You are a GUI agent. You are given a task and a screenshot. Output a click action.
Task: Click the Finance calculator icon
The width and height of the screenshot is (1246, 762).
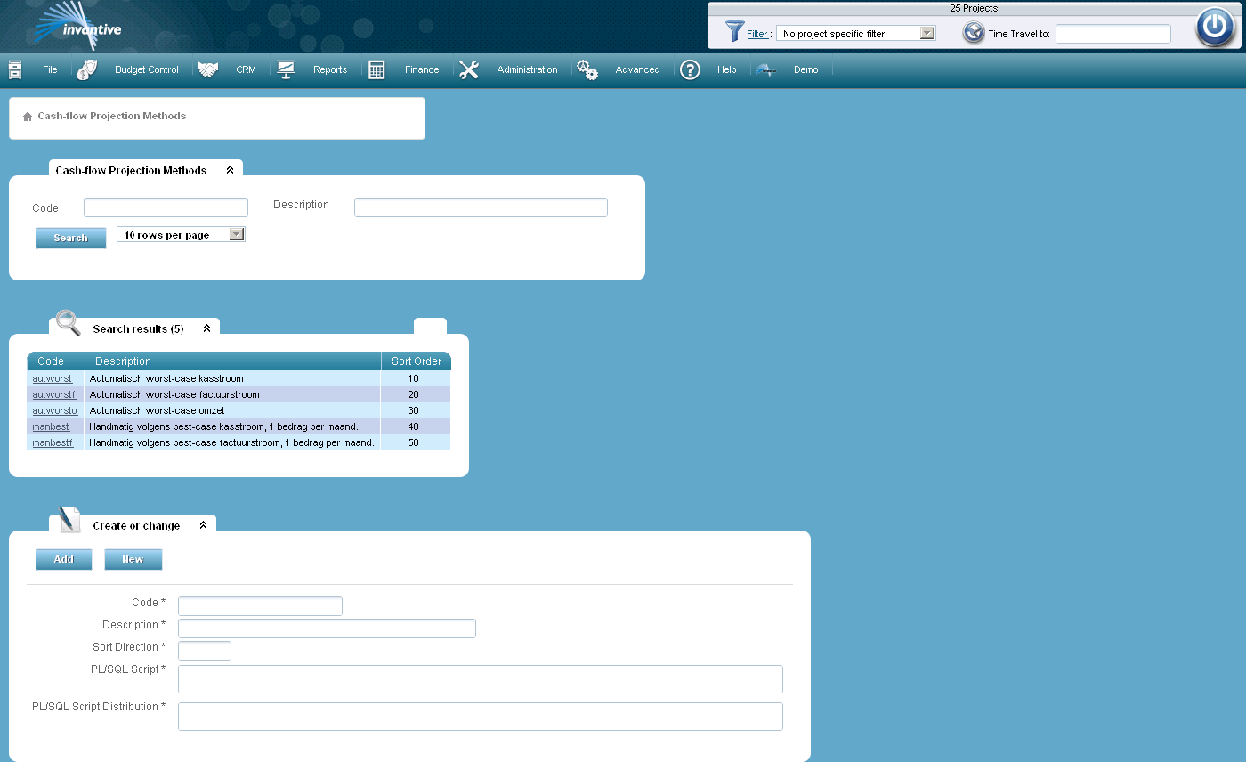pyautogui.click(x=376, y=69)
